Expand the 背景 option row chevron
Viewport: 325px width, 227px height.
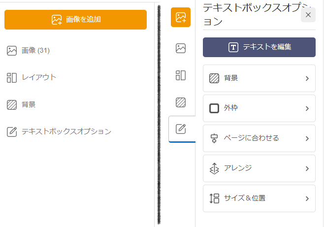click(307, 78)
